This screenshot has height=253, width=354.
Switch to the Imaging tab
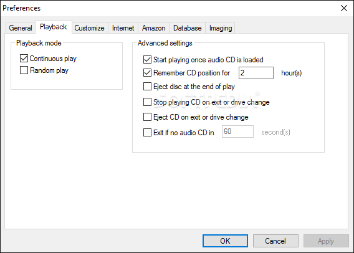[x=221, y=28]
